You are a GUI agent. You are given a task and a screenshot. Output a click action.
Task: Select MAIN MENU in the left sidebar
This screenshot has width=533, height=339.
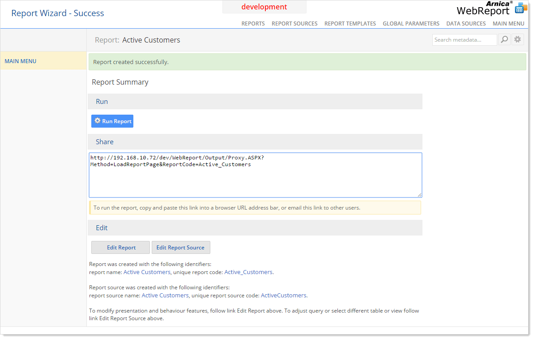point(20,61)
